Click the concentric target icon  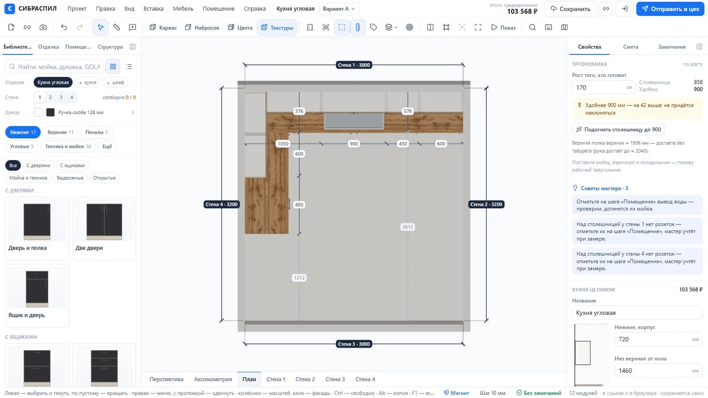(x=410, y=27)
